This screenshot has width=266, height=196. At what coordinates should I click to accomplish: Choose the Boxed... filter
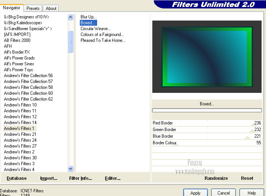tap(88, 23)
